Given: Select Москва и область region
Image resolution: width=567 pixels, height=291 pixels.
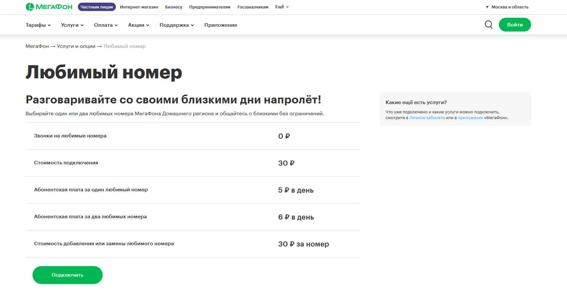Looking at the screenshot, I should point(510,7).
